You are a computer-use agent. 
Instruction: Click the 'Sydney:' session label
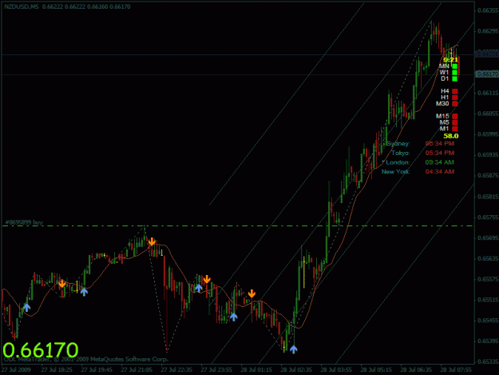pos(398,144)
